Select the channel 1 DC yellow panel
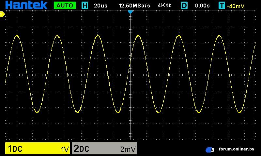 click(x=38, y=148)
